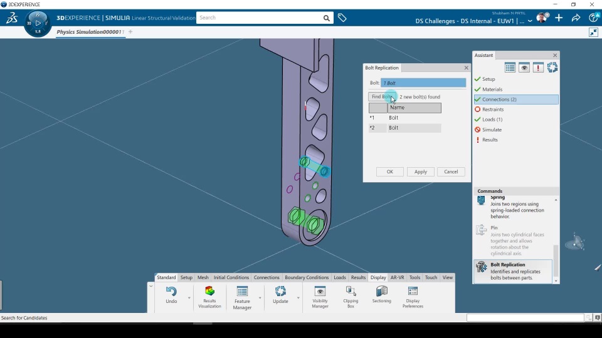
Task: Open Display Preferences
Action: click(413, 297)
